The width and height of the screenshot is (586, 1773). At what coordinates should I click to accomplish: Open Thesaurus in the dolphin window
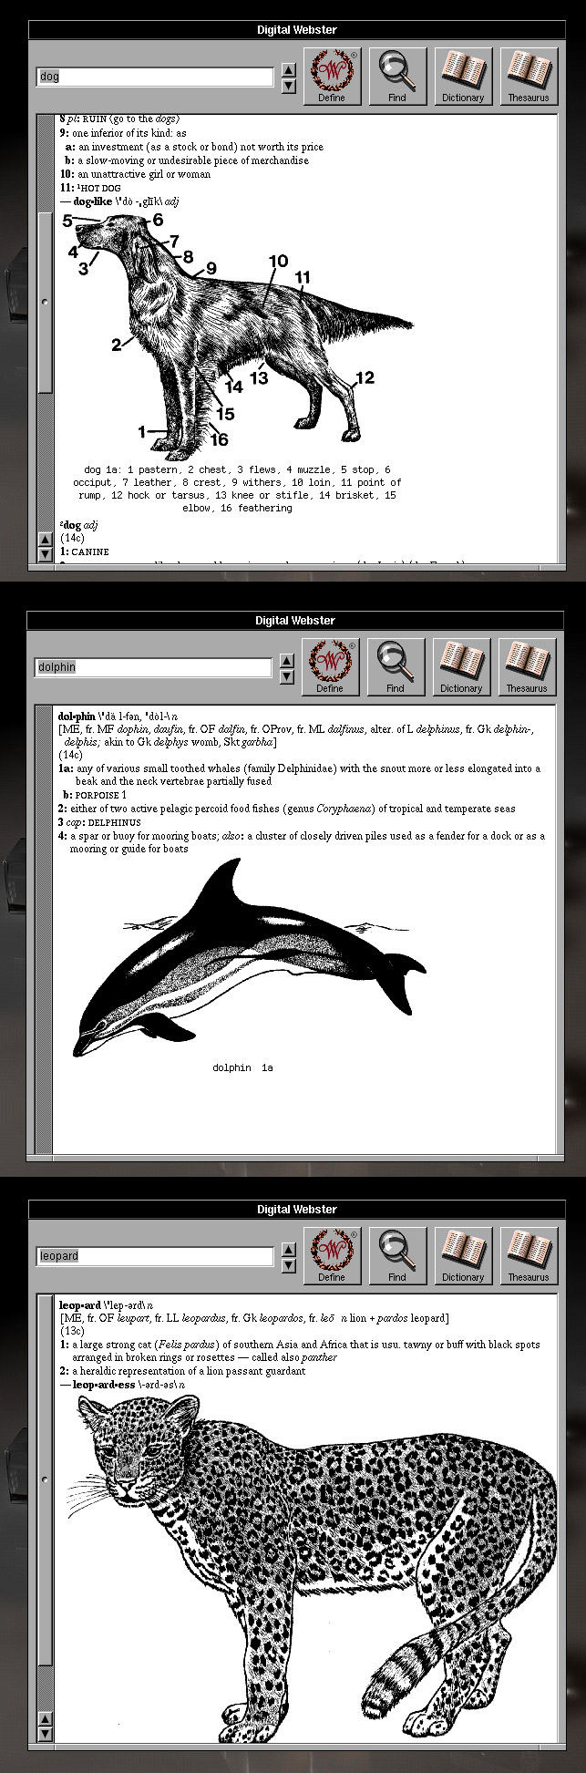pos(527,666)
